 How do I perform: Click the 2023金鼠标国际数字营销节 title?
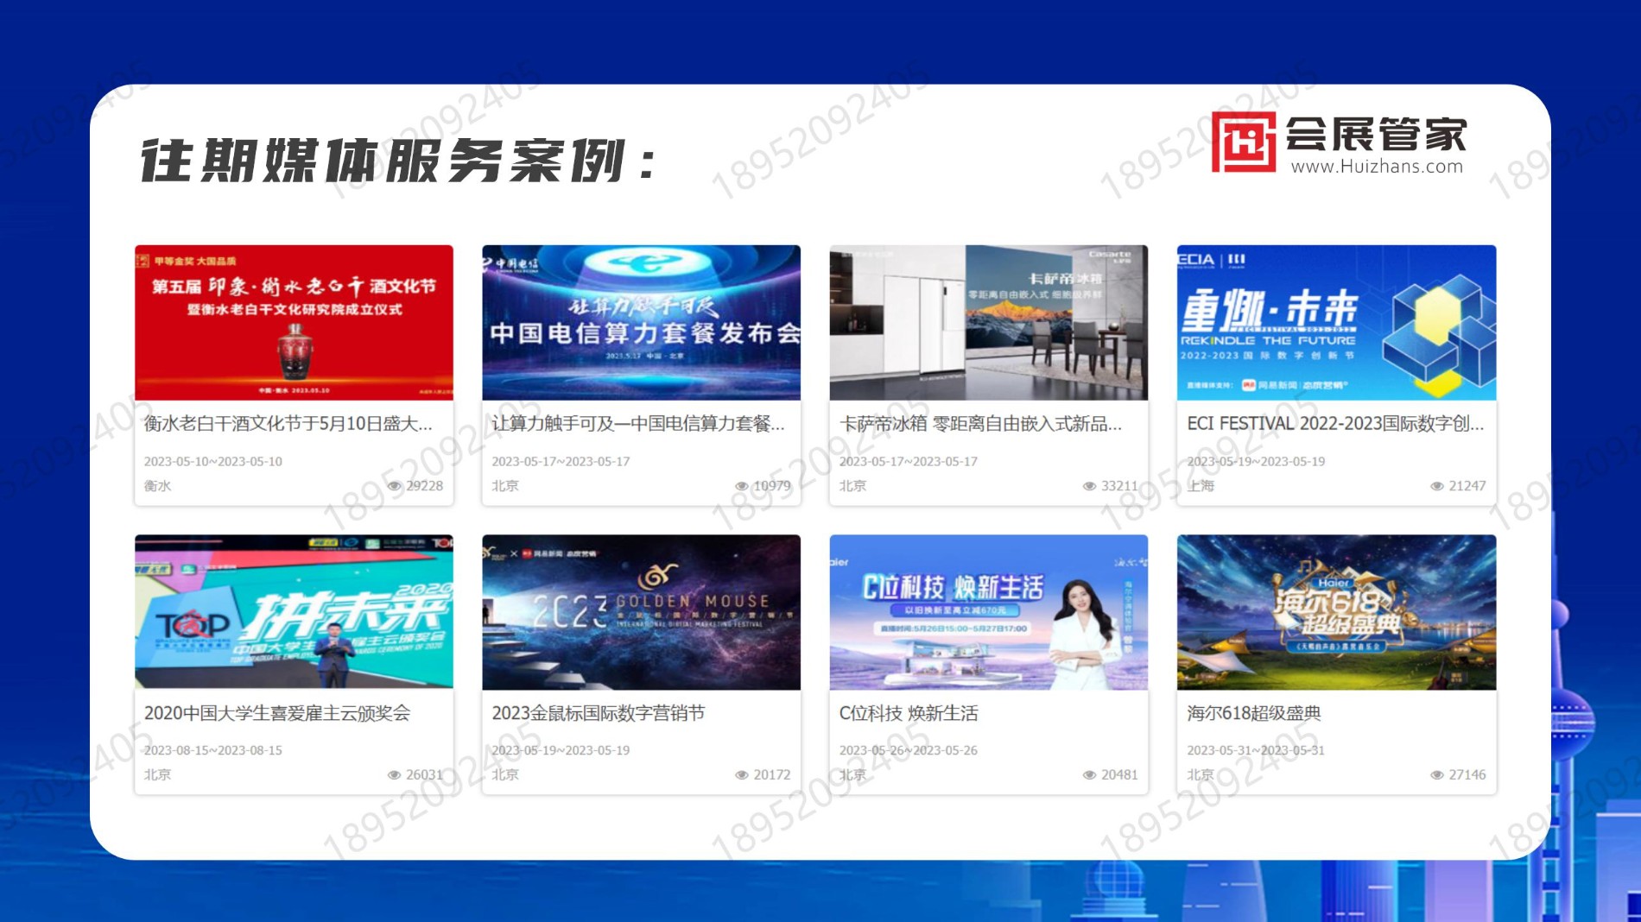pyautogui.click(x=599, y=713)
